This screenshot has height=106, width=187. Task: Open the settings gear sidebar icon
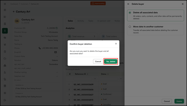point(5,93)
